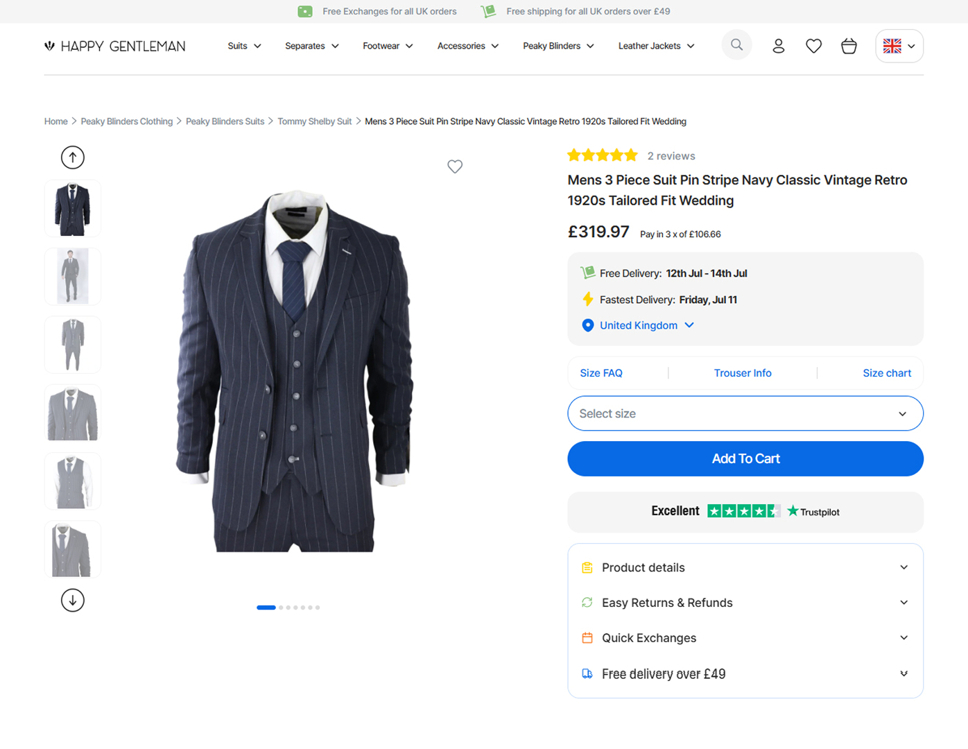Viewport: 968px width, 749px height.
Task: Open the Leather Jackets menu
Action: [x=656, y=46]
